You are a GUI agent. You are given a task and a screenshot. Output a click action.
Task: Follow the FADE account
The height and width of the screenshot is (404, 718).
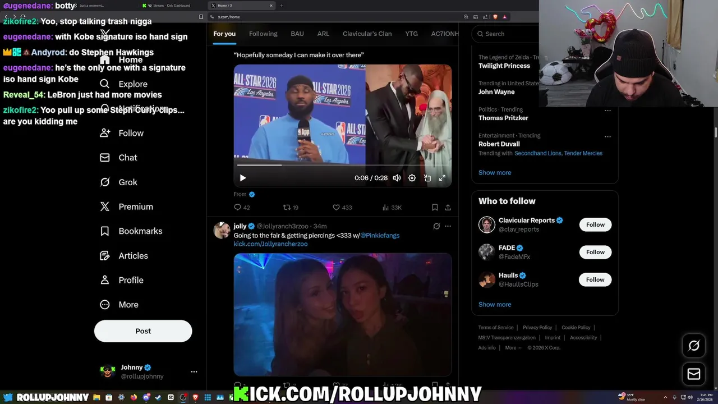[x=595, y=252]
